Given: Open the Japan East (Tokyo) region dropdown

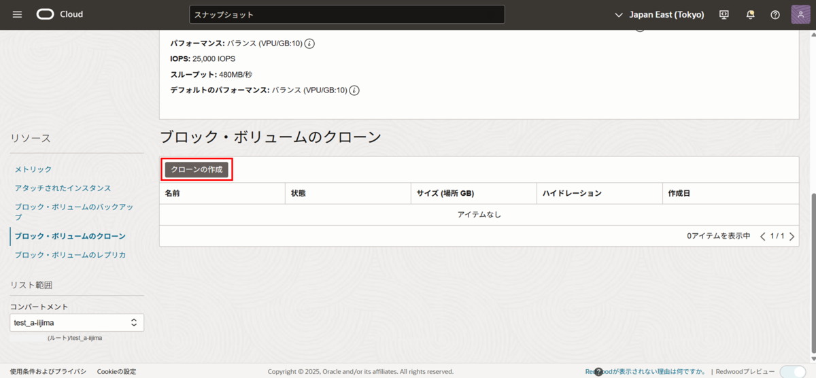Looking at the screenshot, I should 659,14.
